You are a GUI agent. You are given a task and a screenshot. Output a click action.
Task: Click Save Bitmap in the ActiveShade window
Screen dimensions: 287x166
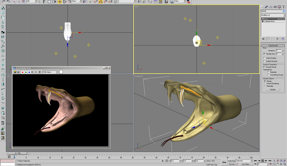point(15,72)
